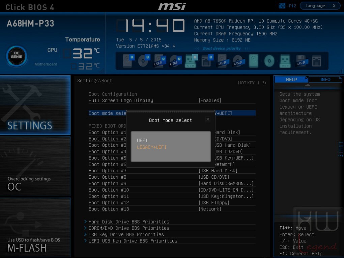Select the Boot Option #6 row label

click(107, 164)
